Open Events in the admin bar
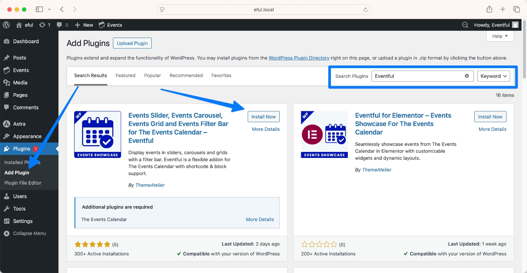 pyautogui.click(x=110, y=25)
